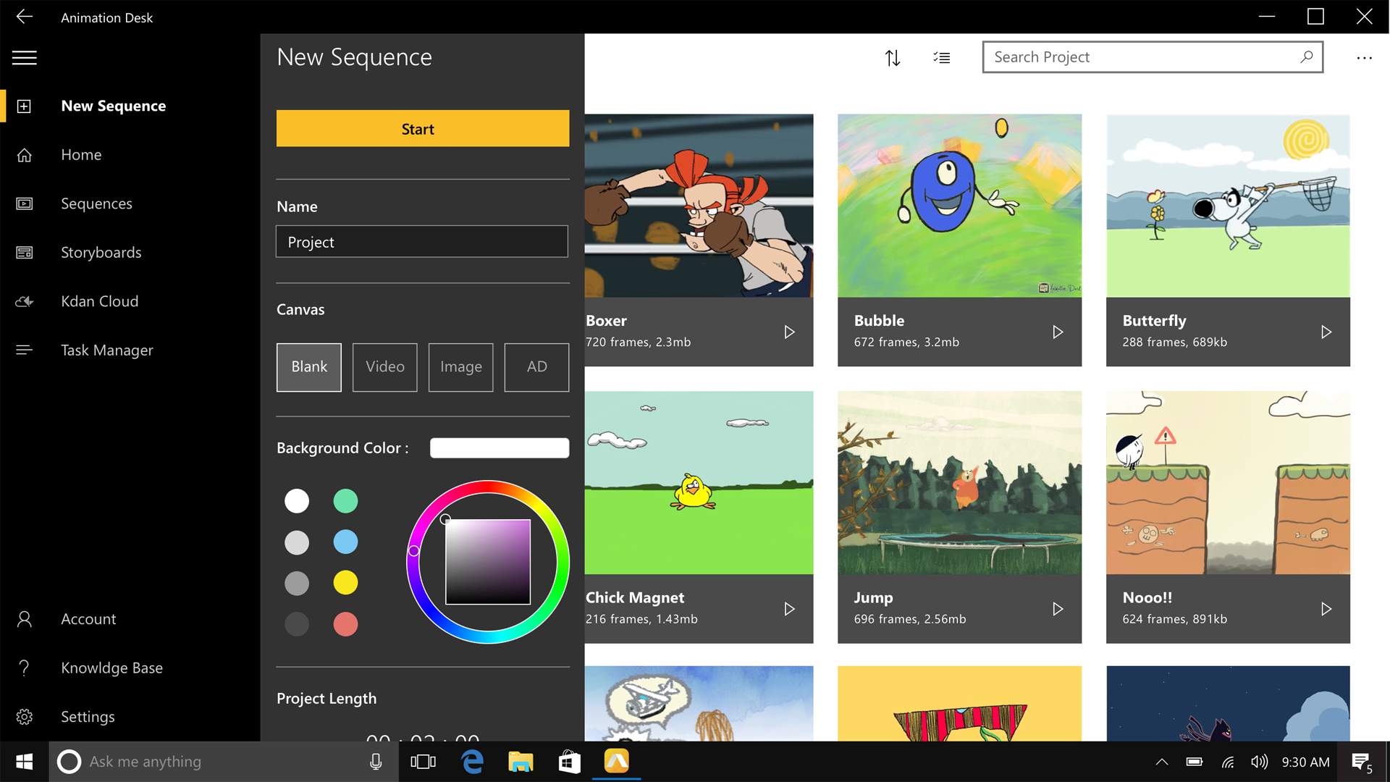The width and height of the screenshot is (1390, 782).
Task: Open the three-dot more options menu
Action: tap(1364, 58)
